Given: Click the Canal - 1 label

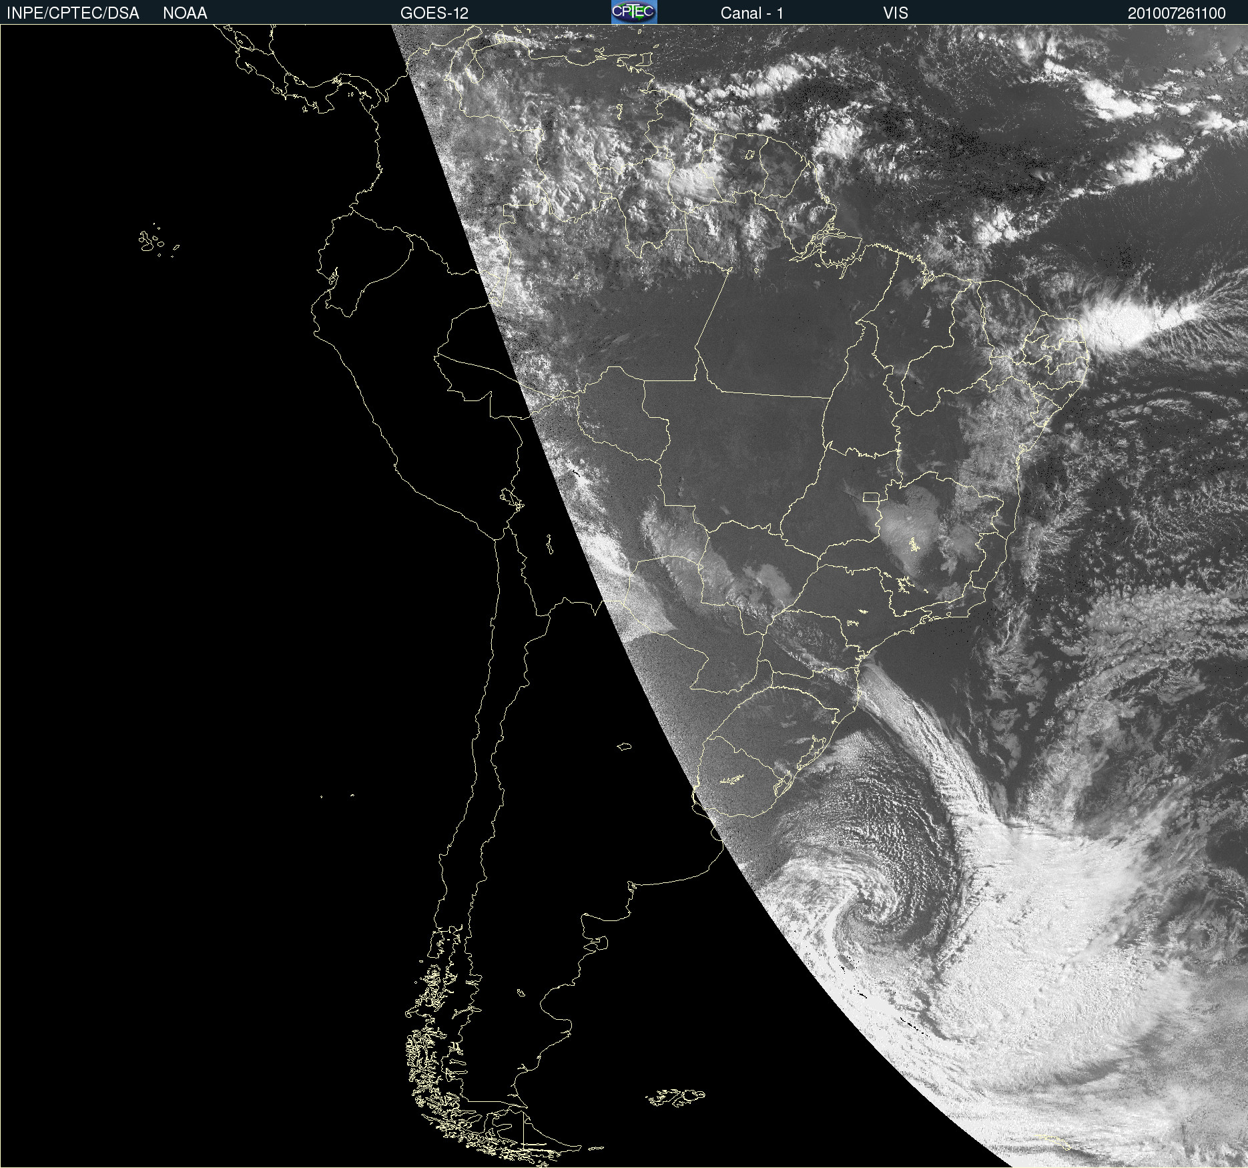Looking at the screenshot, I should [x=752, y=13].
